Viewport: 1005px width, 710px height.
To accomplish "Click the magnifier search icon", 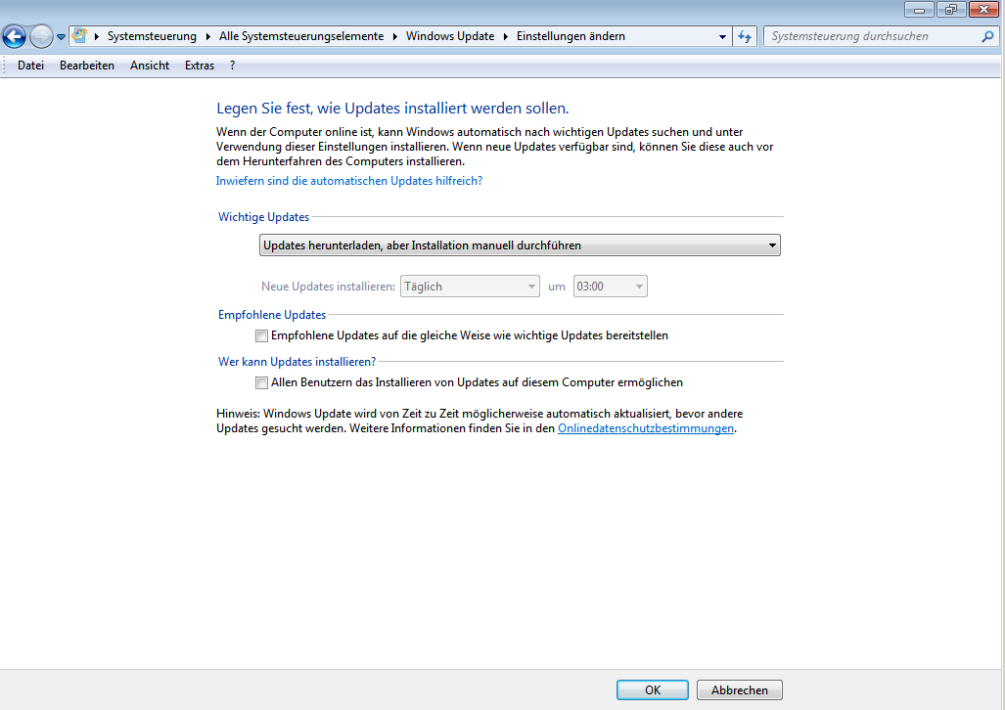I will click(x=987, y=36).
